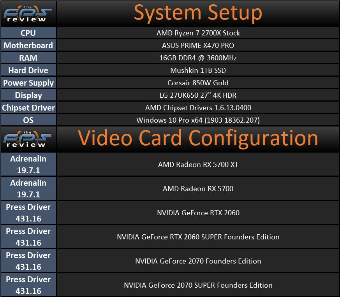Select the AMD Radeon RX 5700 XT cell
Screen dimensions: 340x297
(198, 164)
